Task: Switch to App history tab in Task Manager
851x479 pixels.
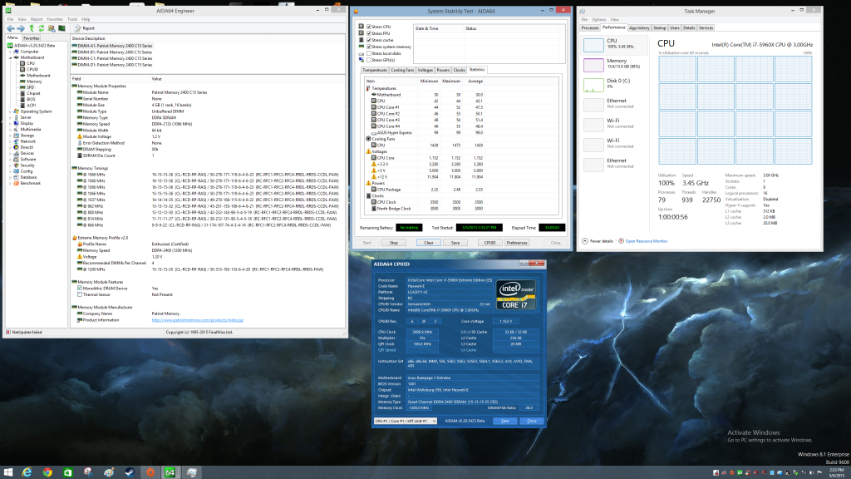Action: (639, 27)
